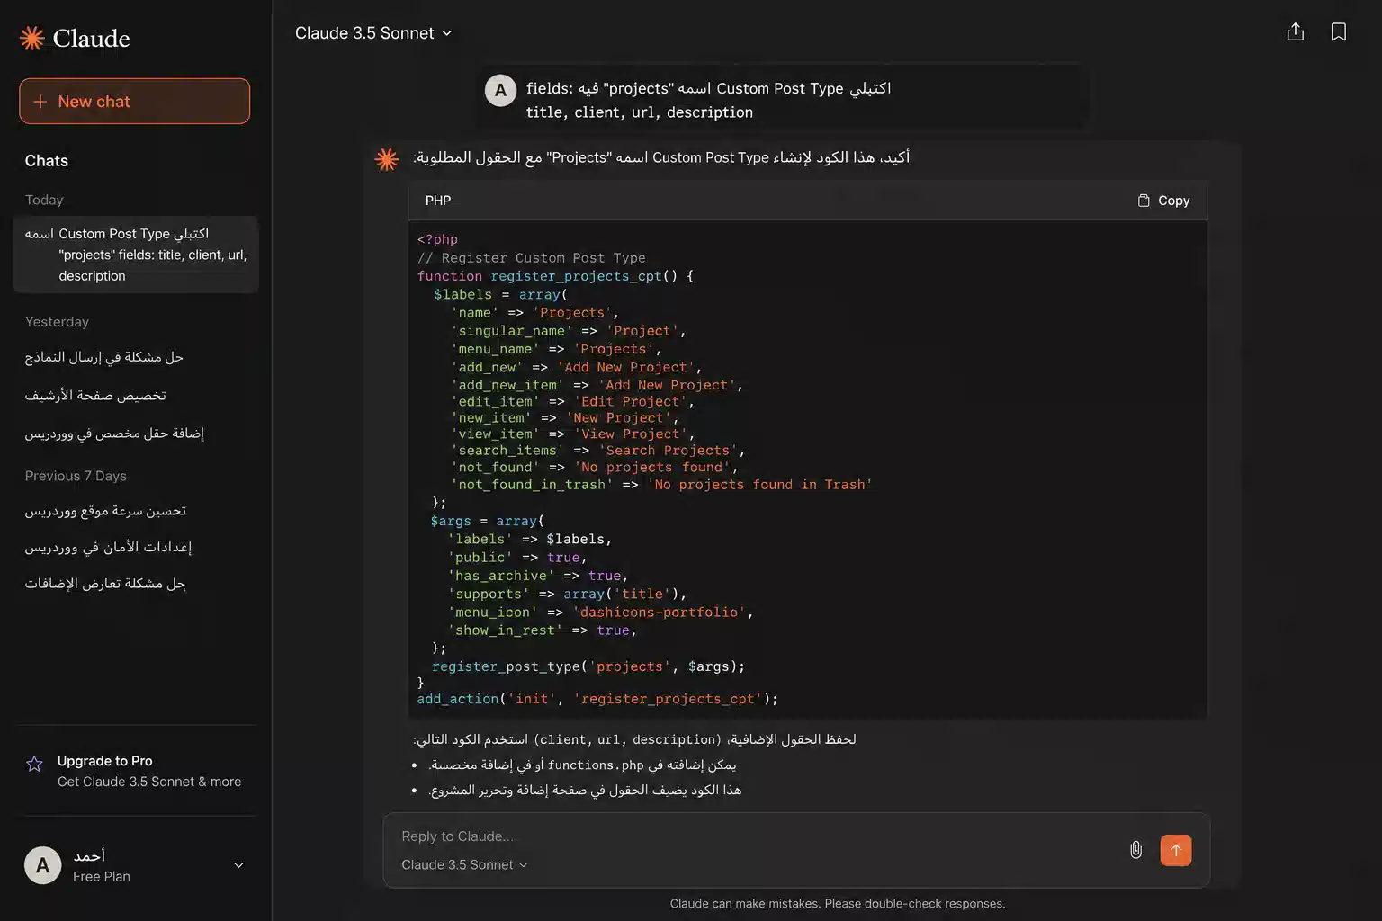Click the '// Register Custom Post Type' comment line
Image resolution: width=1382 pixels, height=921 pixels.
coord(531,258)
